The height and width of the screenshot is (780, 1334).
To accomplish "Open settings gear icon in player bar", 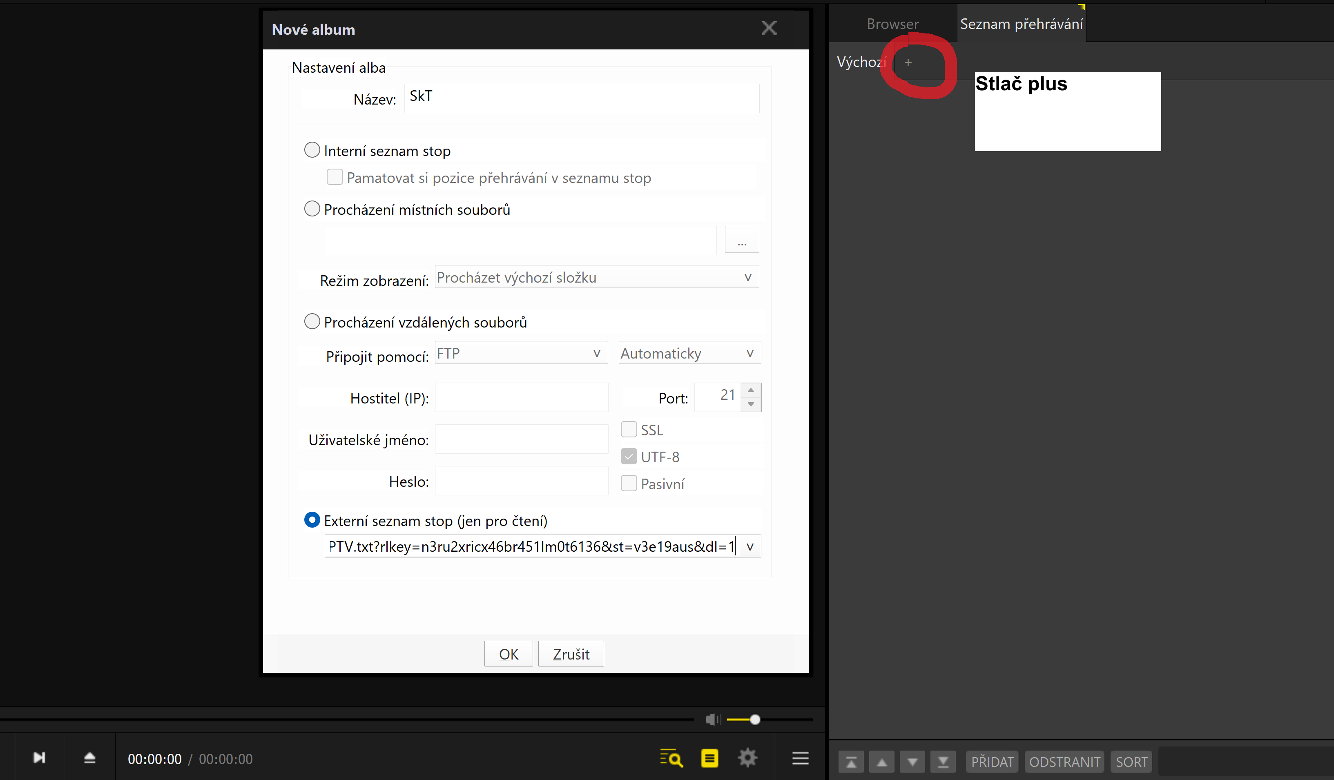I will 747,758.
